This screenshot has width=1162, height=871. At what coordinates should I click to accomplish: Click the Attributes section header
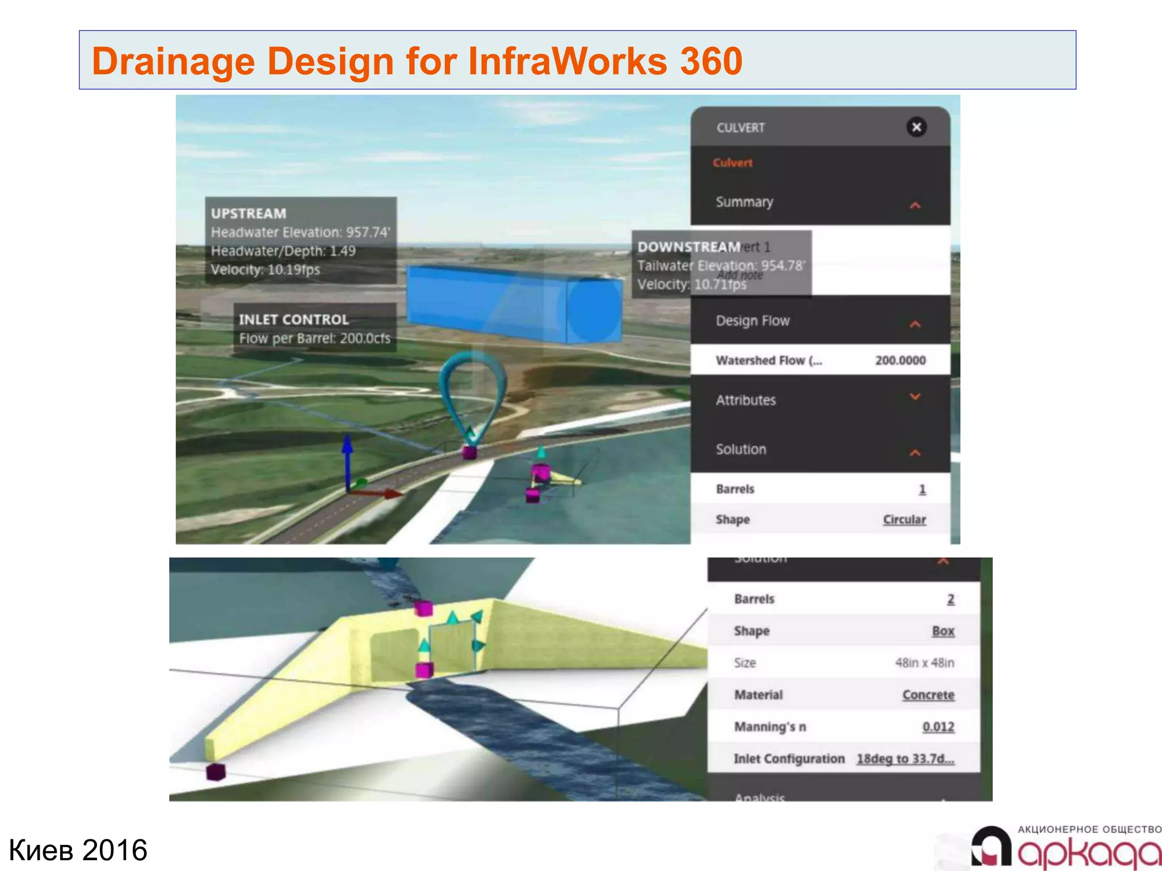[x=820, y=400]
